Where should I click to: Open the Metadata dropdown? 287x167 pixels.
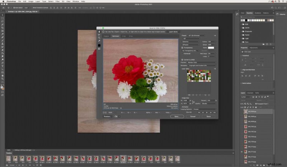coord(202,66)
